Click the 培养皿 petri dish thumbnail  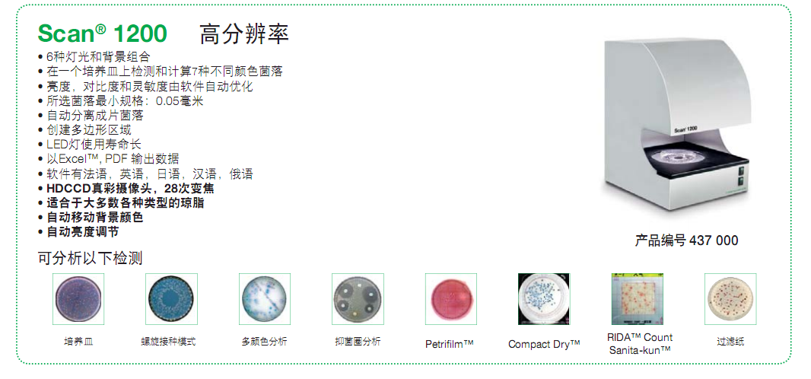click(x=78, y=299)
